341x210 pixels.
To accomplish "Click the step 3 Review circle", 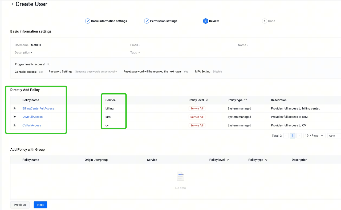I will click(205, 21).
